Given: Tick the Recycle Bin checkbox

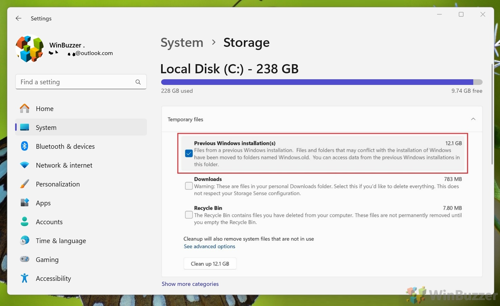Looking at the screenshot, I should [189, 215].
